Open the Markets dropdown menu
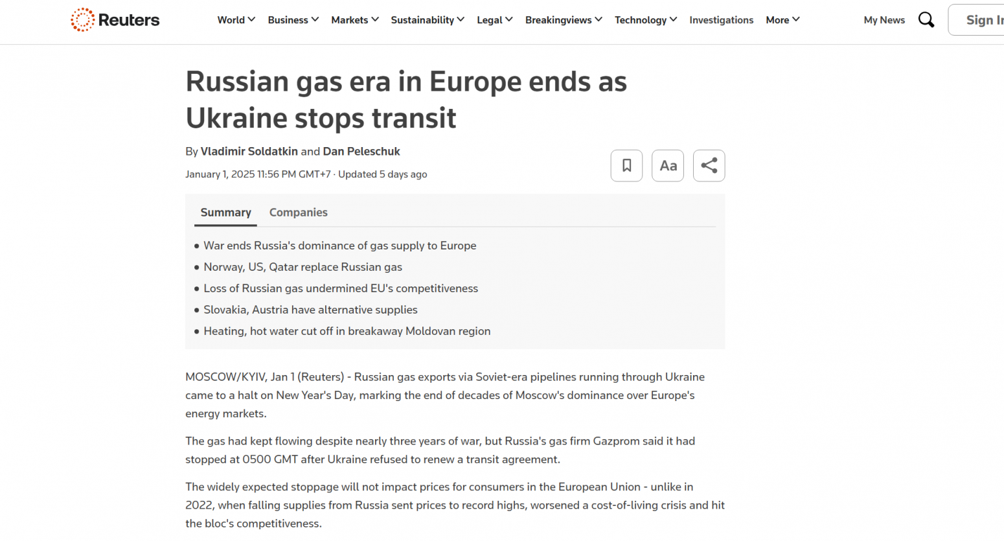The height and width of the screenshot is (541, 1004). click(355, 20)
